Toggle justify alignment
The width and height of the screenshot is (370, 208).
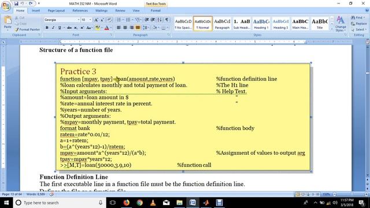(x=138, y=28)
